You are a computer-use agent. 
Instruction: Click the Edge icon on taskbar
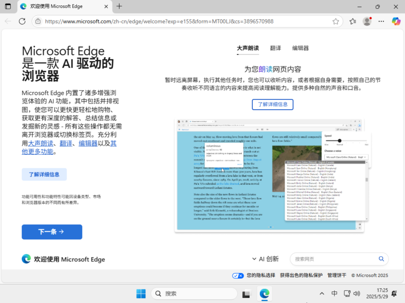point(264,294)
